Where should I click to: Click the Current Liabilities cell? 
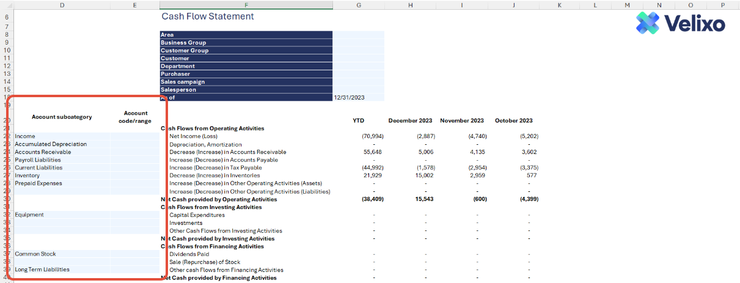tap(62, 167)
